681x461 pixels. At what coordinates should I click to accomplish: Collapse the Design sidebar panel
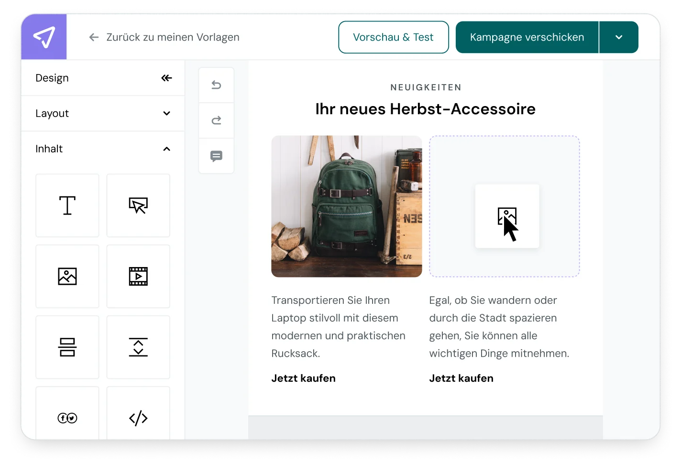(166, 78)
